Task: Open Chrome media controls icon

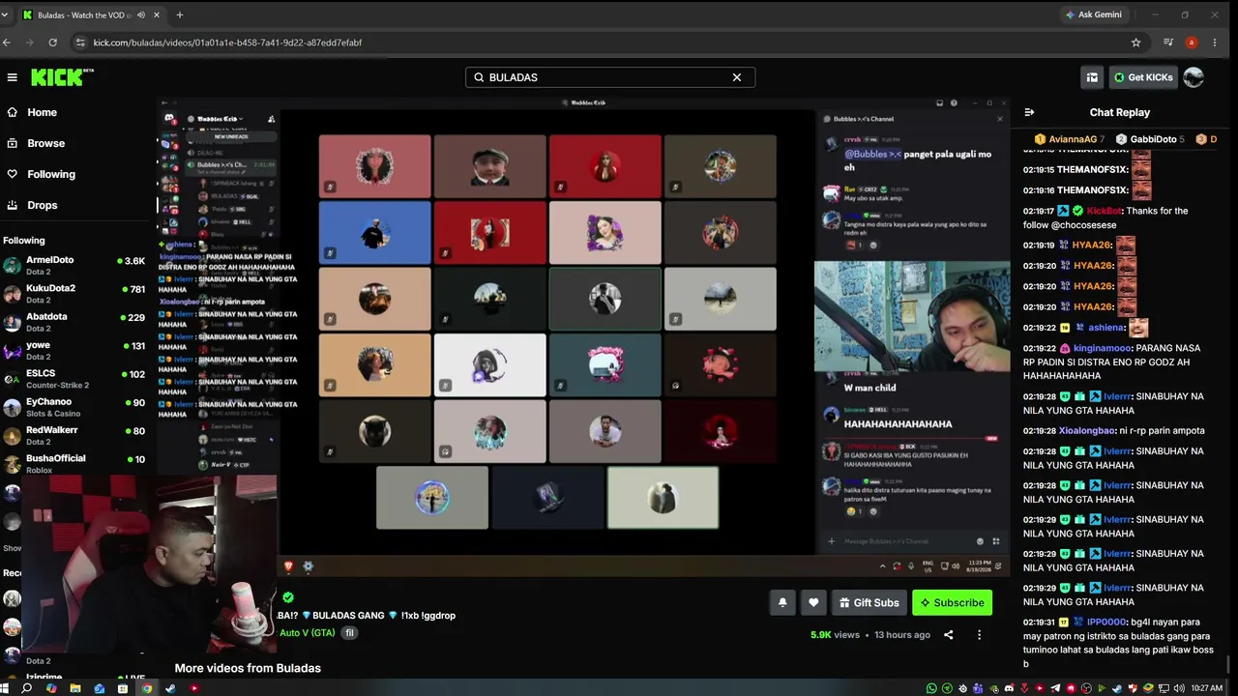Action: click(1168, 43)
